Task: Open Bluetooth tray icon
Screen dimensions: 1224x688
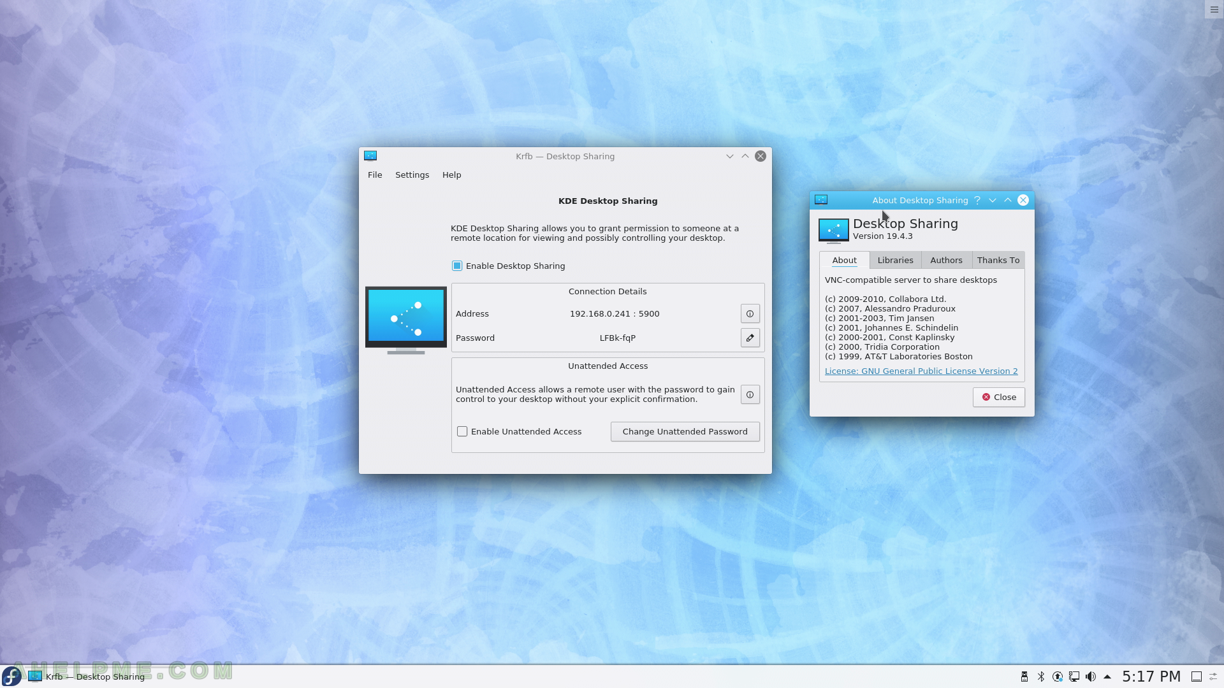Action: 1041,677
